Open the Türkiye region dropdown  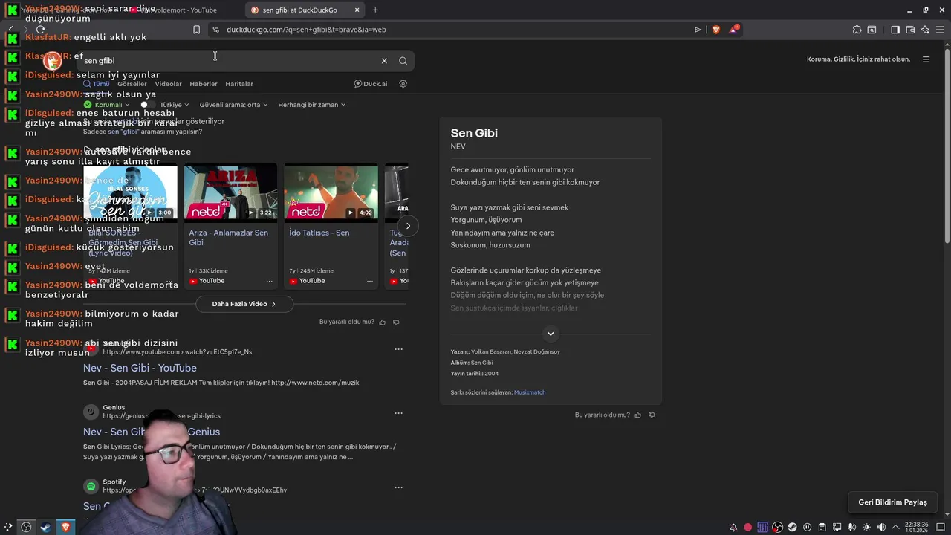pos(175,105)
